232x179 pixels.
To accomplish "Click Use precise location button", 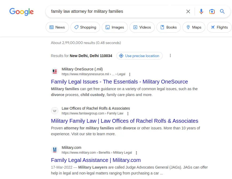I will pos(139,56).
